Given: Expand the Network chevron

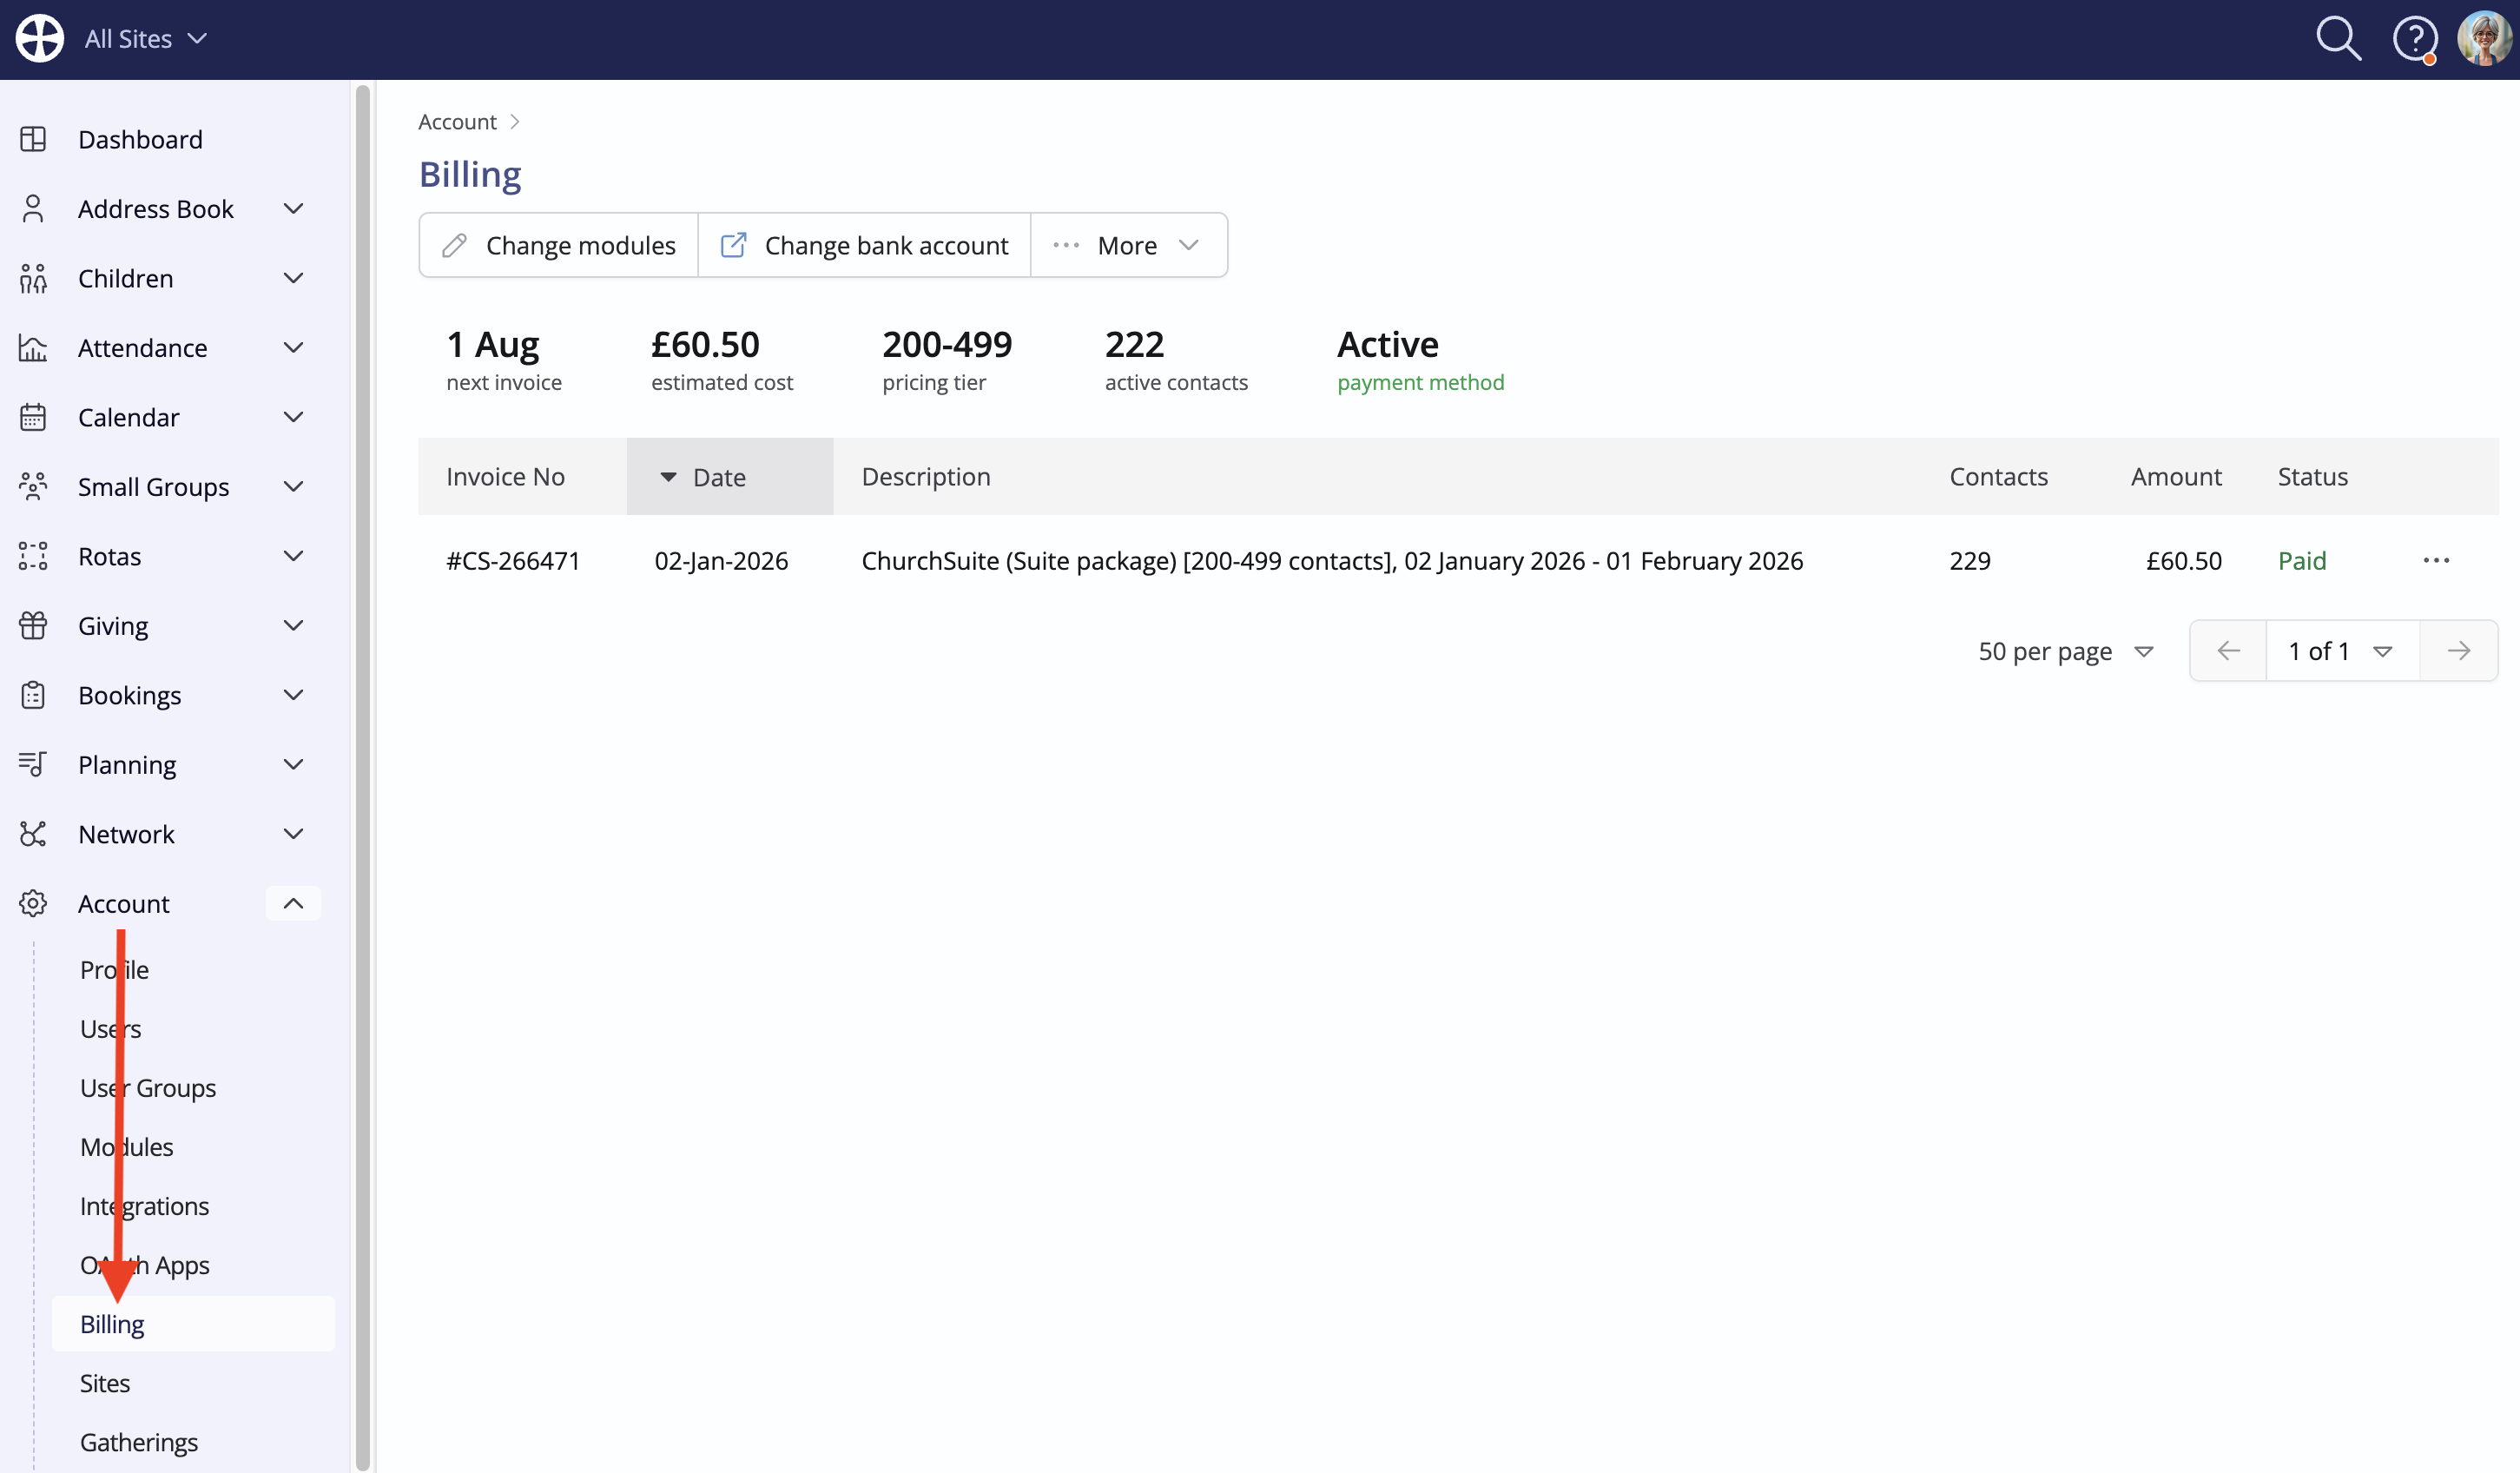Looking at the screenshot, I should pyautogui.click(x=293, y=834).
